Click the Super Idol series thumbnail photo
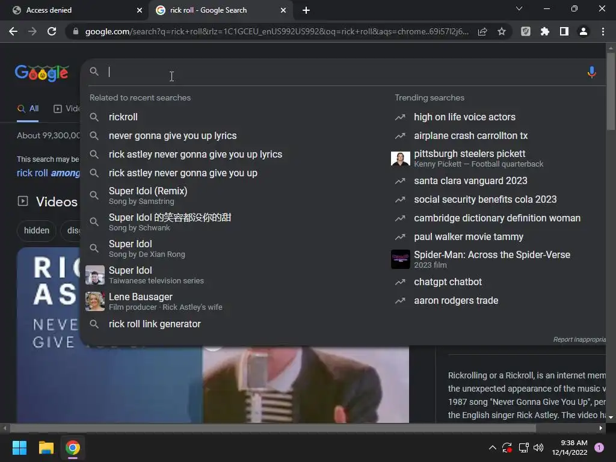The image size is (616, 462). [x=95, y=275]
